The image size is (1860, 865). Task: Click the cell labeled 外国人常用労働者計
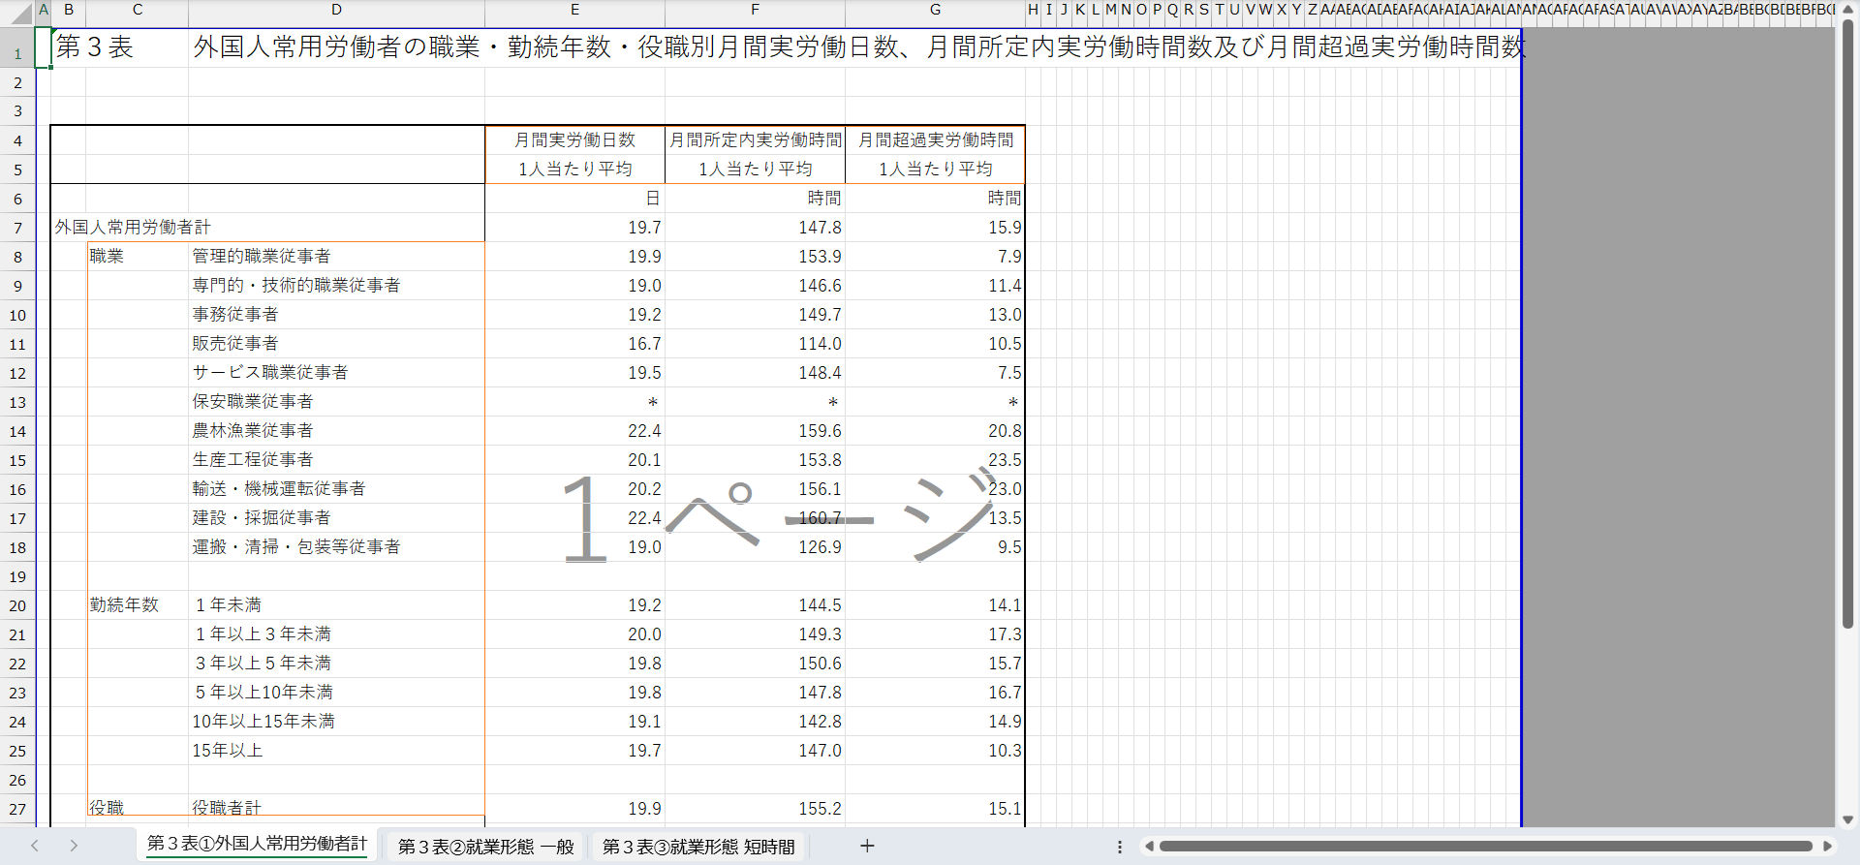click(x=133, y=228)
